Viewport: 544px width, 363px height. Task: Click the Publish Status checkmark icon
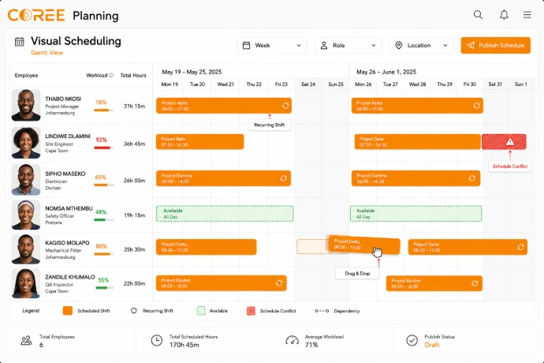(412, 340)
